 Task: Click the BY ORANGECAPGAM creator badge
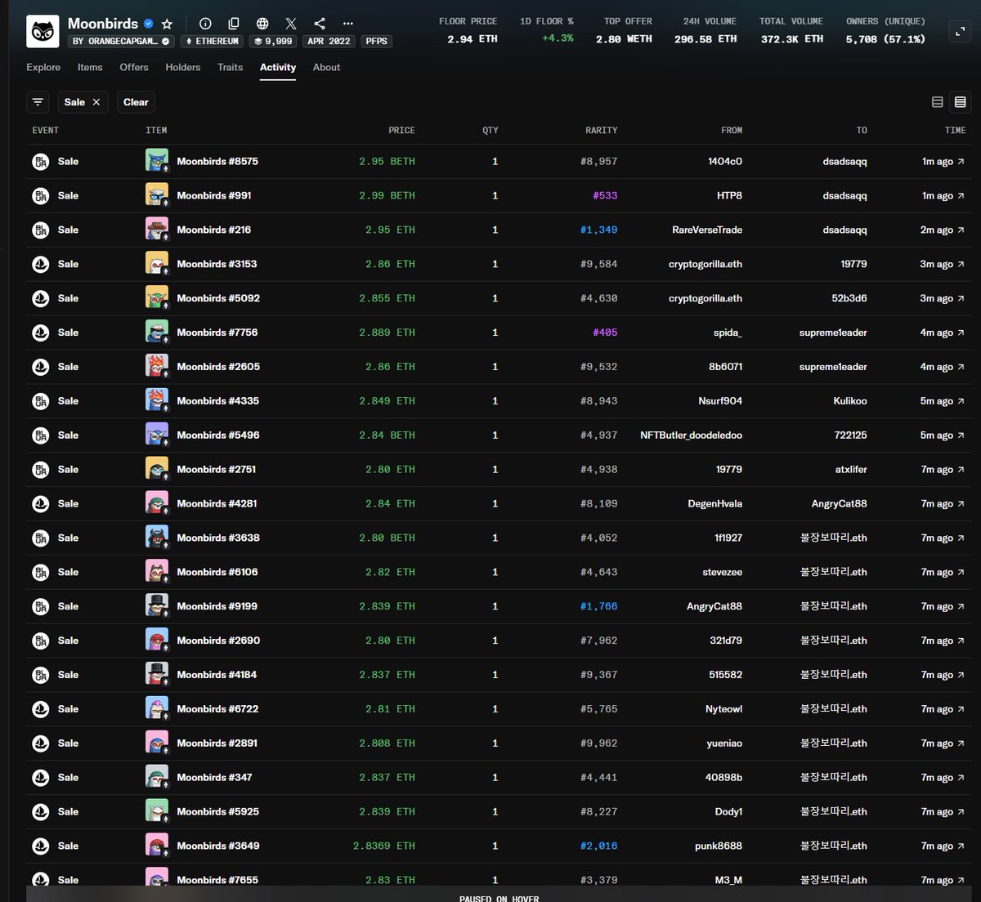(x=122, y=41)
